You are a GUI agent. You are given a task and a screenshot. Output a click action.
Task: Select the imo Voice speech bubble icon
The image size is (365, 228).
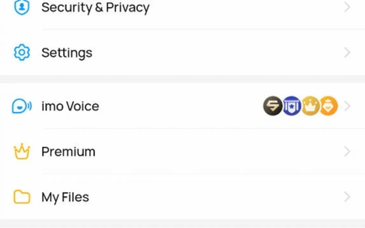(x=22, y=106)
